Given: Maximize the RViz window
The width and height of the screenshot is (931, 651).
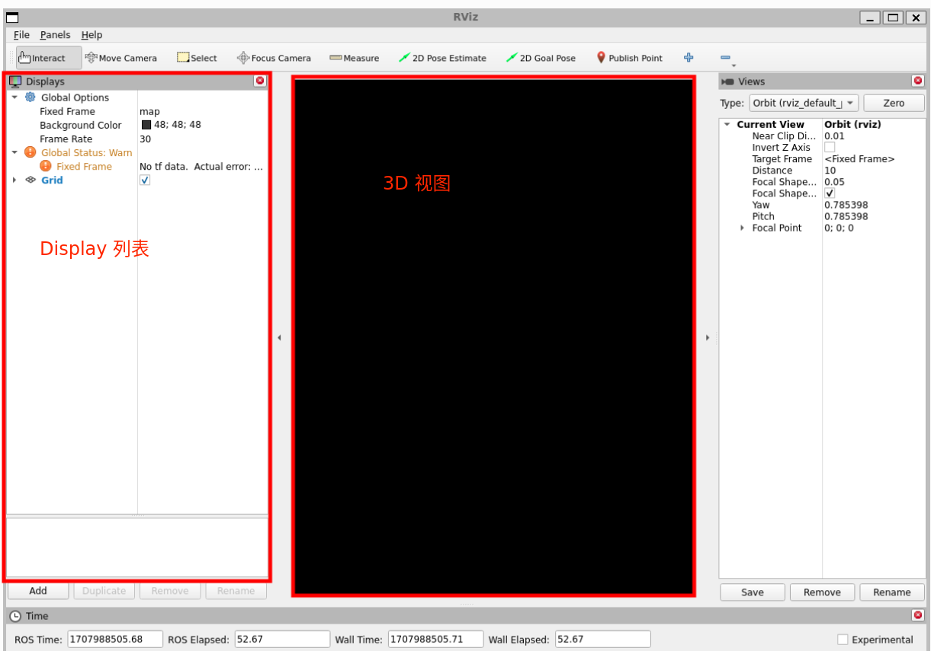Looking at the screenshot, I should [893, 18].
